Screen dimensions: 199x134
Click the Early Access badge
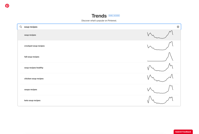click(114, 15)
